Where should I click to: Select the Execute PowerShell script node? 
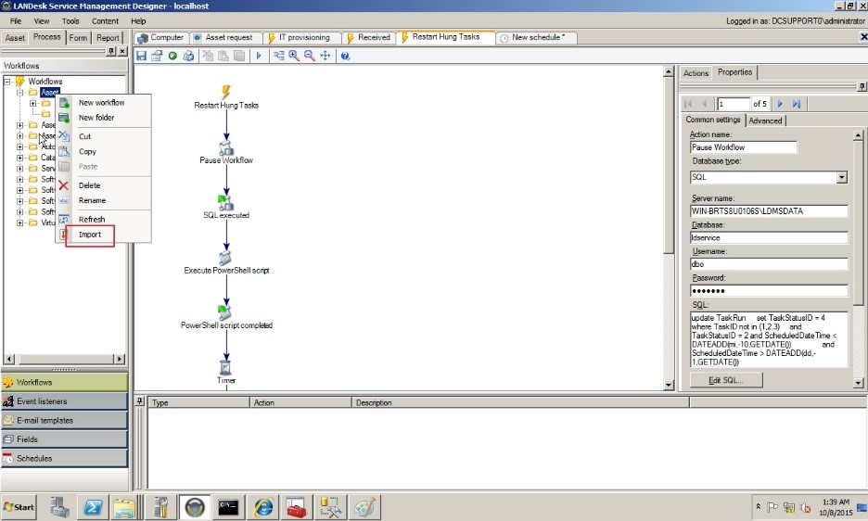pyautogui.click(x=225, y=258)
